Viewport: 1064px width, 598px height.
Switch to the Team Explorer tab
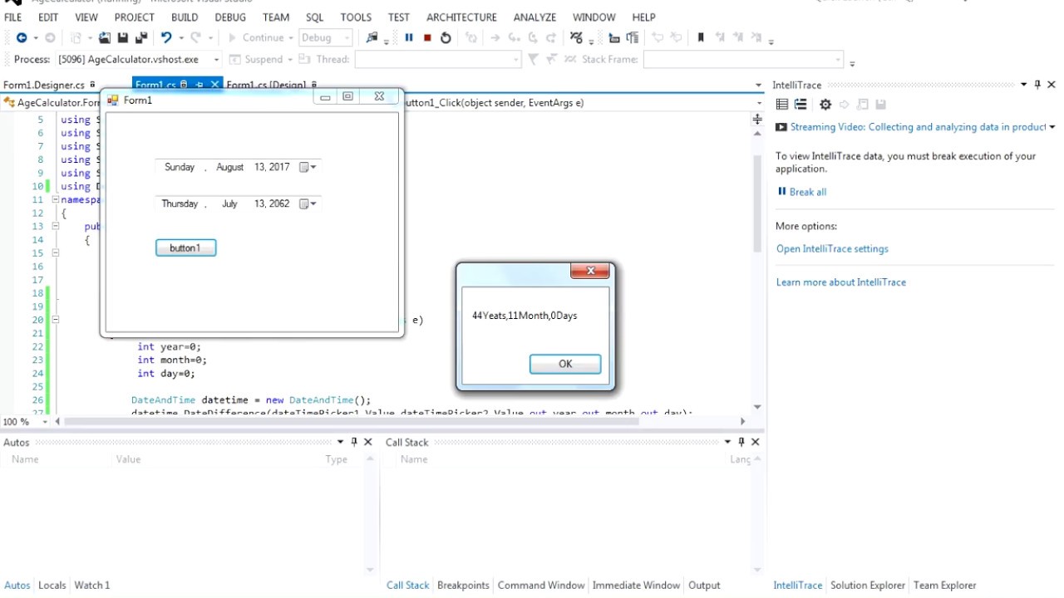pyautogui.click(x=944, y=585)
